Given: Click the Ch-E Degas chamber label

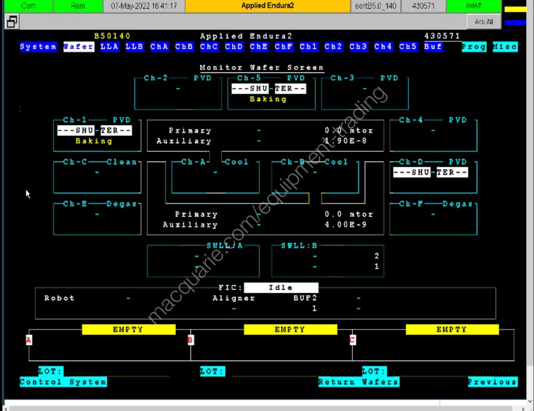Looking at the screenshot, I should coord(100,204).
